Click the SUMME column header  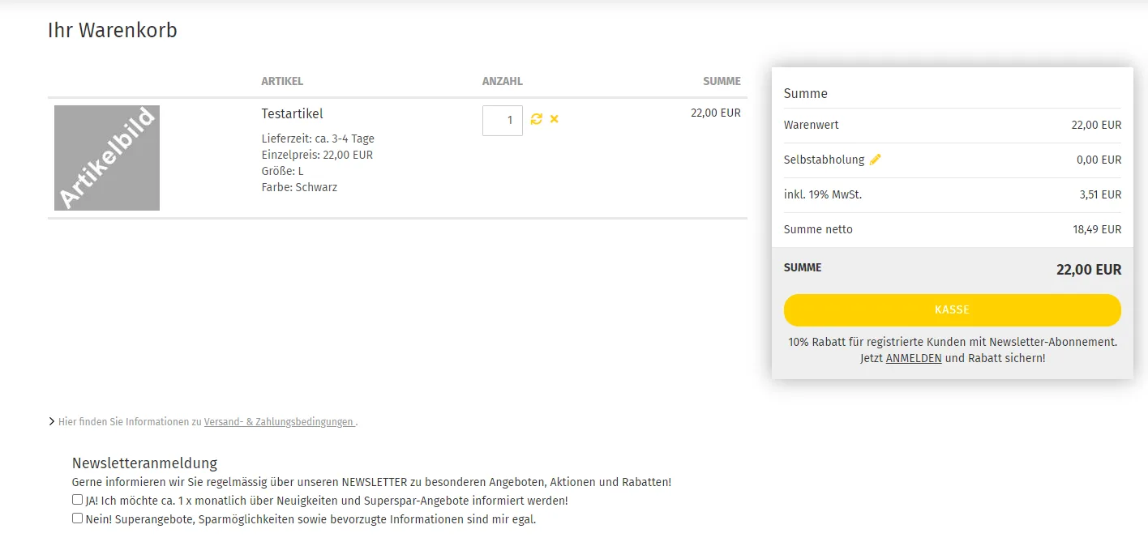coord(722,81)
